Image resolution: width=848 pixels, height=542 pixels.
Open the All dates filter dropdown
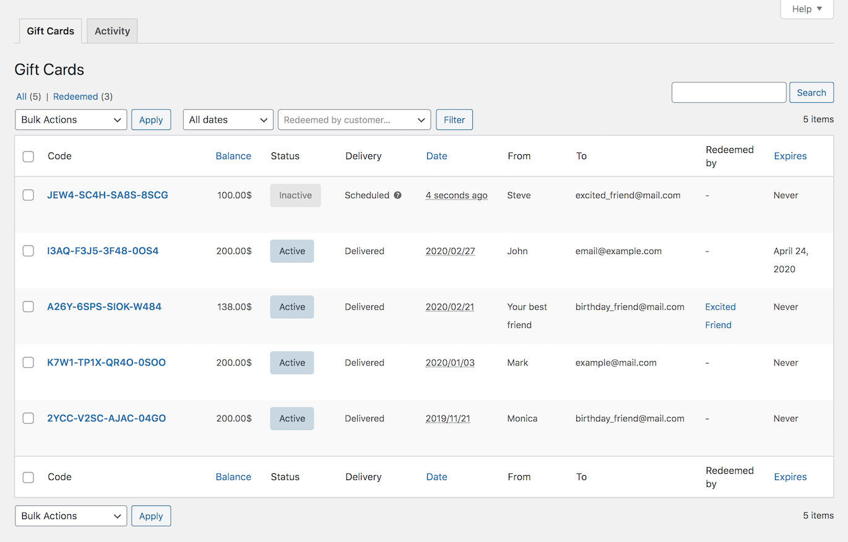pyautogui.click(x=228, y=120)
